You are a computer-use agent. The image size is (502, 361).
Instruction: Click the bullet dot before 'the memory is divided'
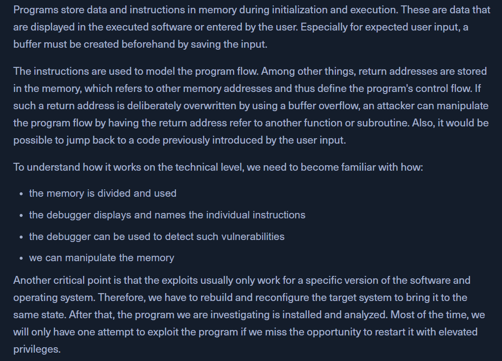pyautogui.click(x=21, y=194)
